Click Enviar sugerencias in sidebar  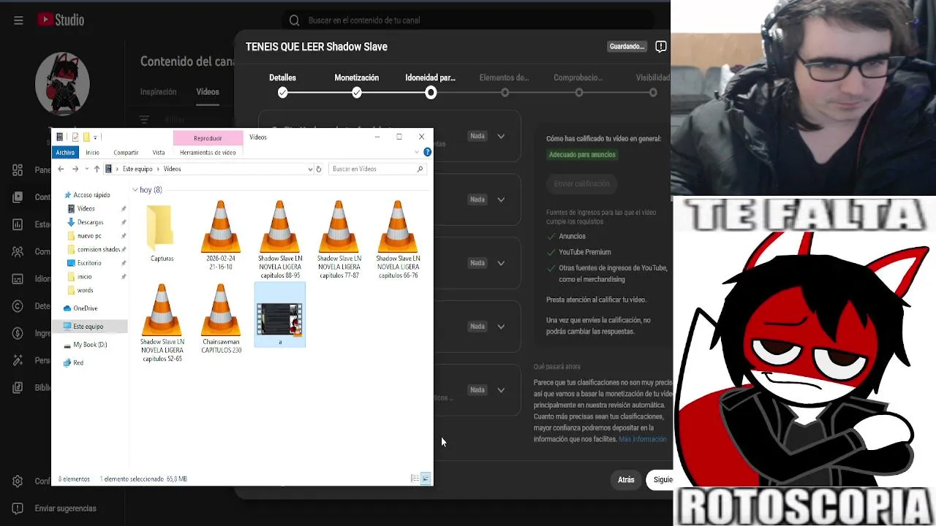(65, 508)
